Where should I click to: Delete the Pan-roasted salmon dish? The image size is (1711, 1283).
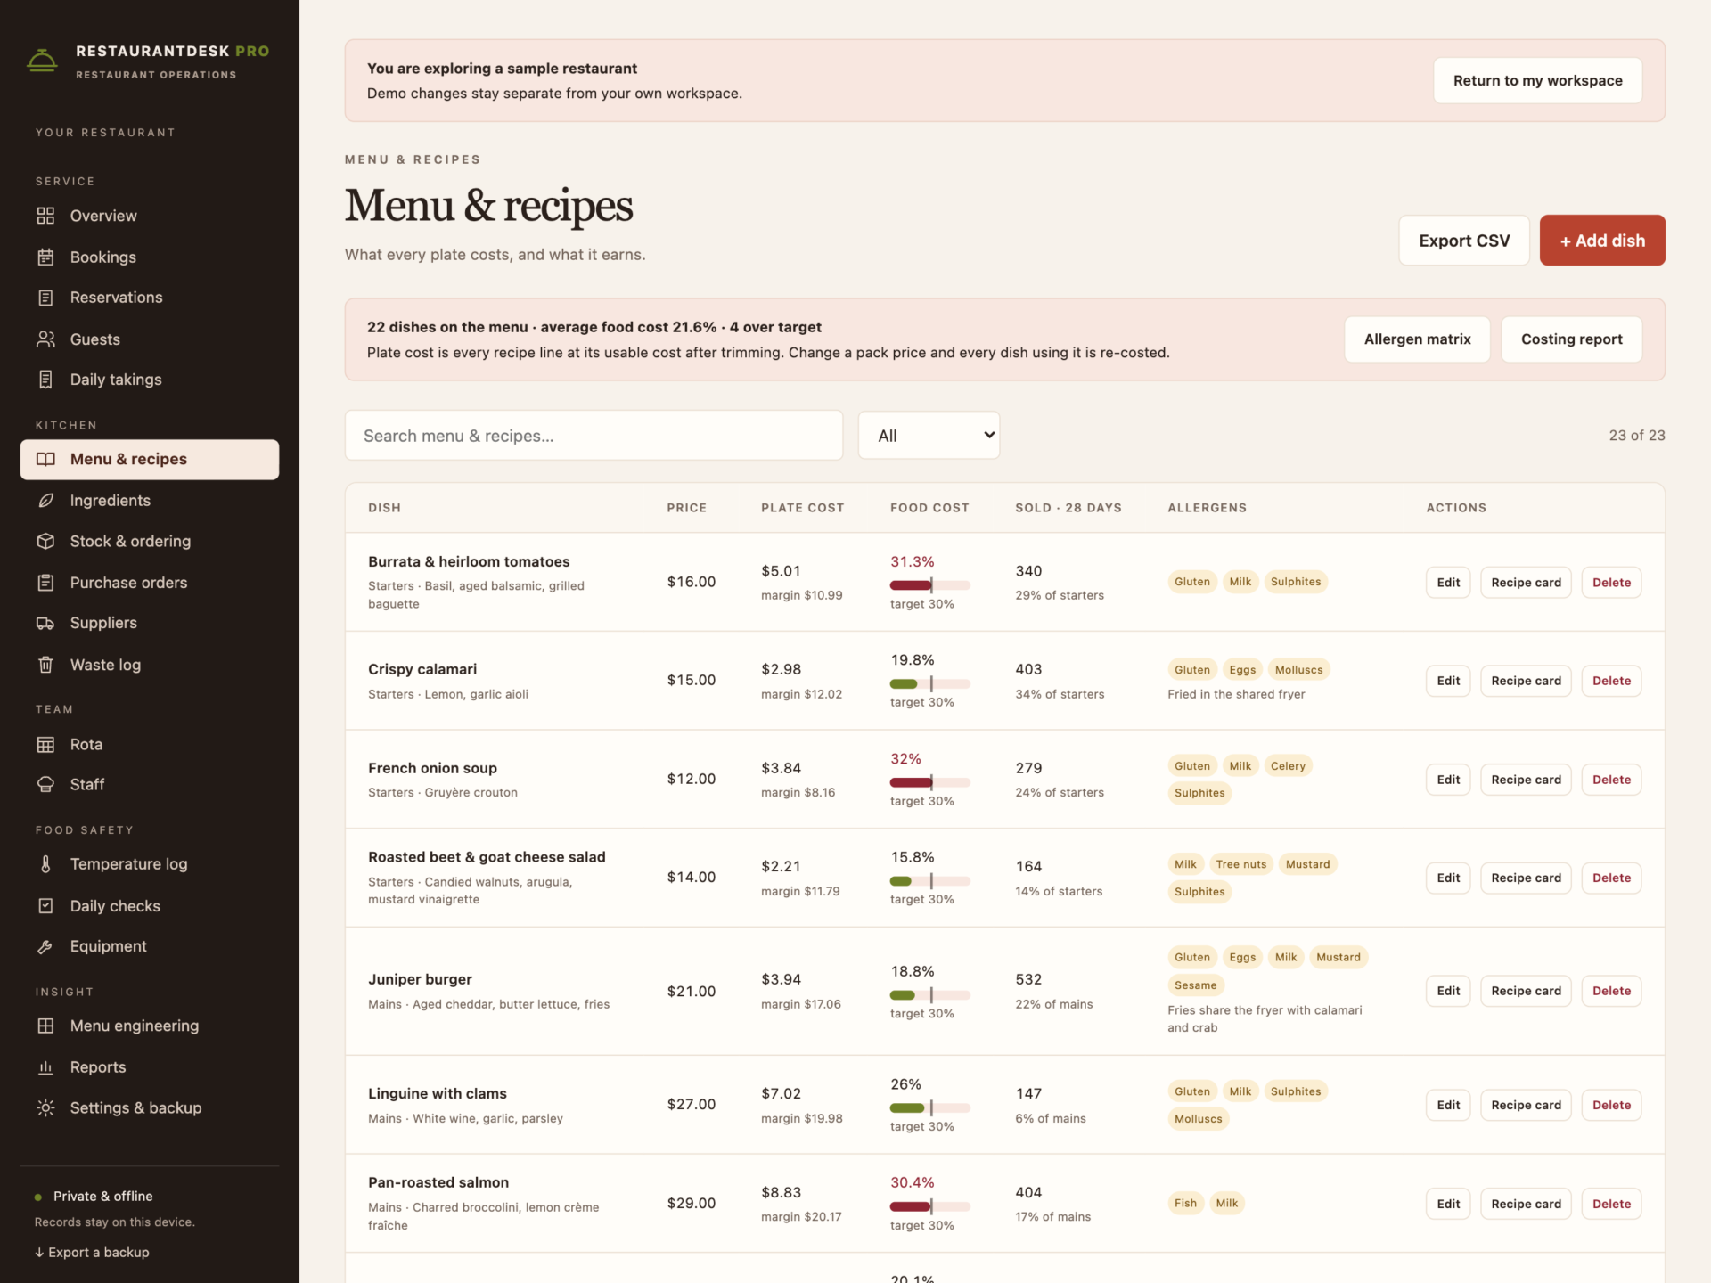coord(1611,1204)
